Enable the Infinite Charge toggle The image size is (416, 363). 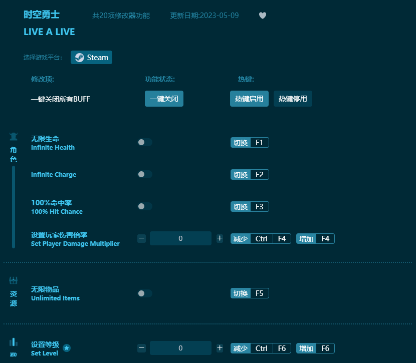pos(145,174)
